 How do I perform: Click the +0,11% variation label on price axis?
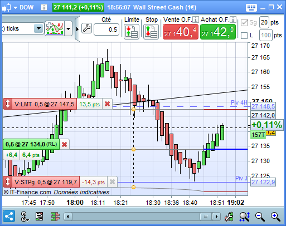[267, 125]
